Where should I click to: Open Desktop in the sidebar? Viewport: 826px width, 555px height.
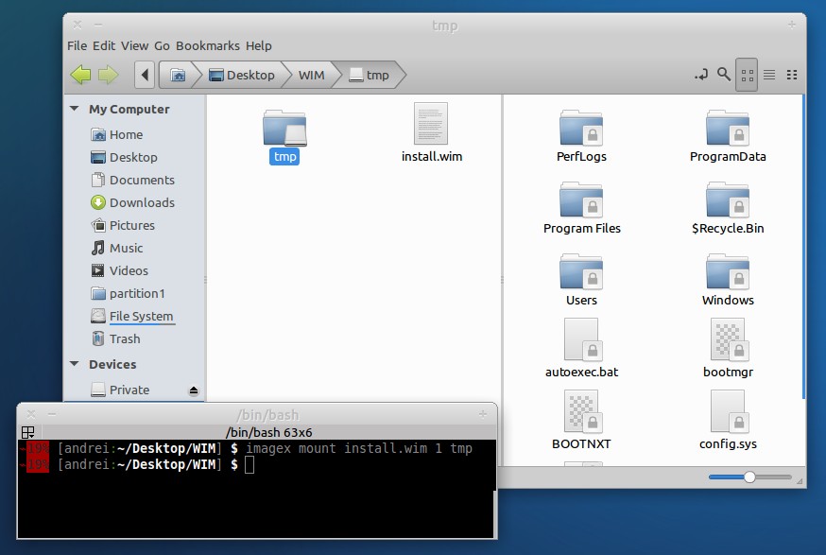click(x=135, y=157)
